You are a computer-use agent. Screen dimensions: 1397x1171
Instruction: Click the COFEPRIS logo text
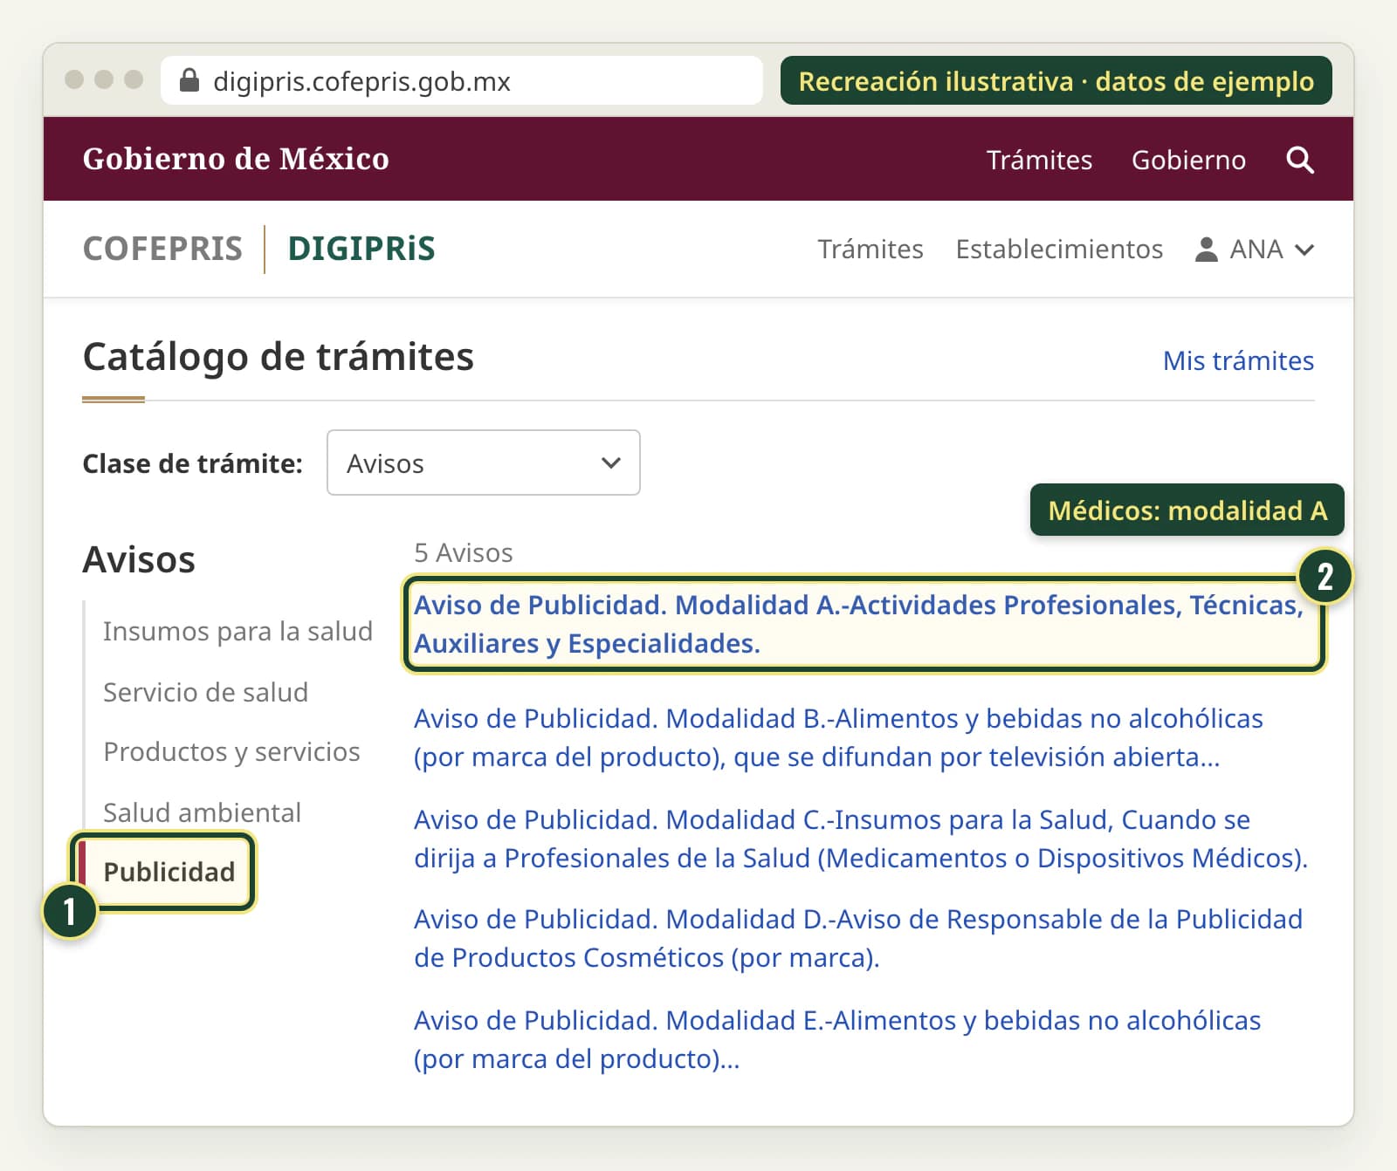pyautogui.click(x=162, y=249)
